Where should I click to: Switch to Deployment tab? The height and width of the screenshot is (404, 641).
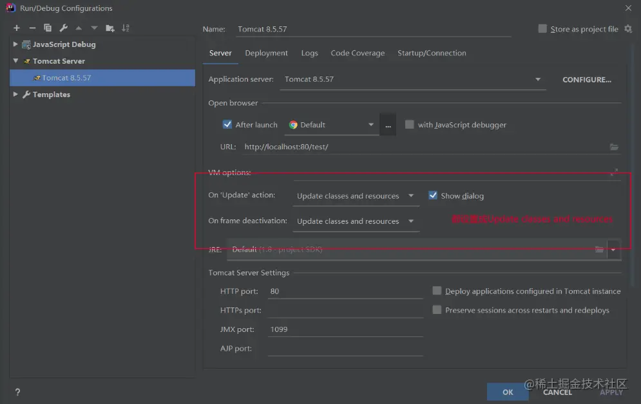[266, 53]
